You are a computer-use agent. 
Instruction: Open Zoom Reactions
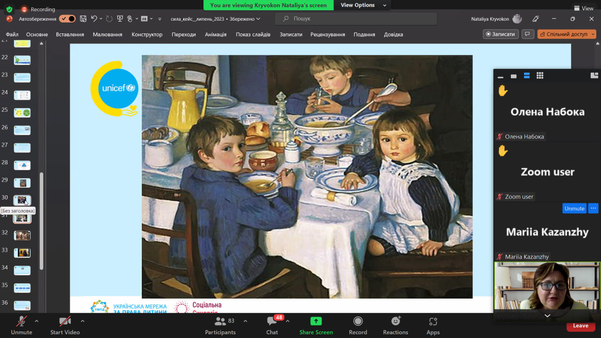coord(395,326)
